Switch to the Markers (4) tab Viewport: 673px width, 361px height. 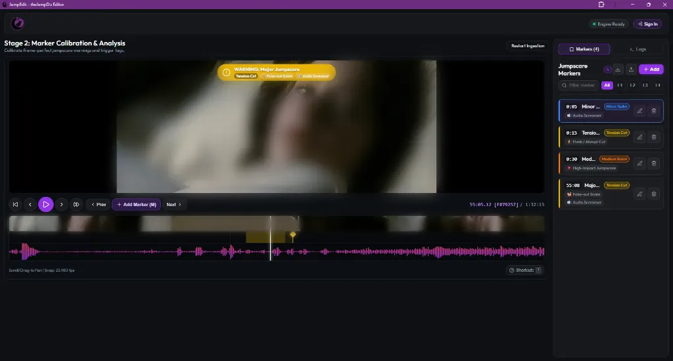tap(584, 49)
